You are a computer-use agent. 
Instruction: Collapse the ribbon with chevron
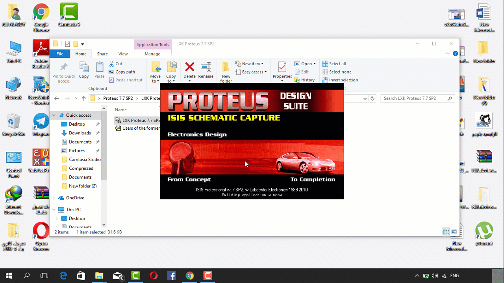[x=447, y=53]
